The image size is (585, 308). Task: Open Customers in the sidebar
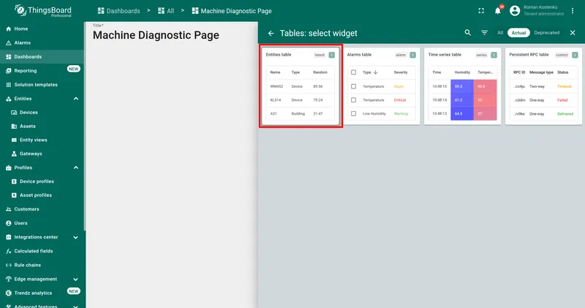(x=42, y=209)
